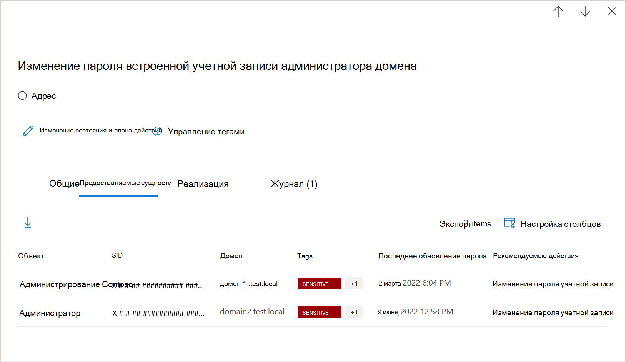626x362 pixels.
Task: Open Настройка столбцов
Action: (561, 224)
